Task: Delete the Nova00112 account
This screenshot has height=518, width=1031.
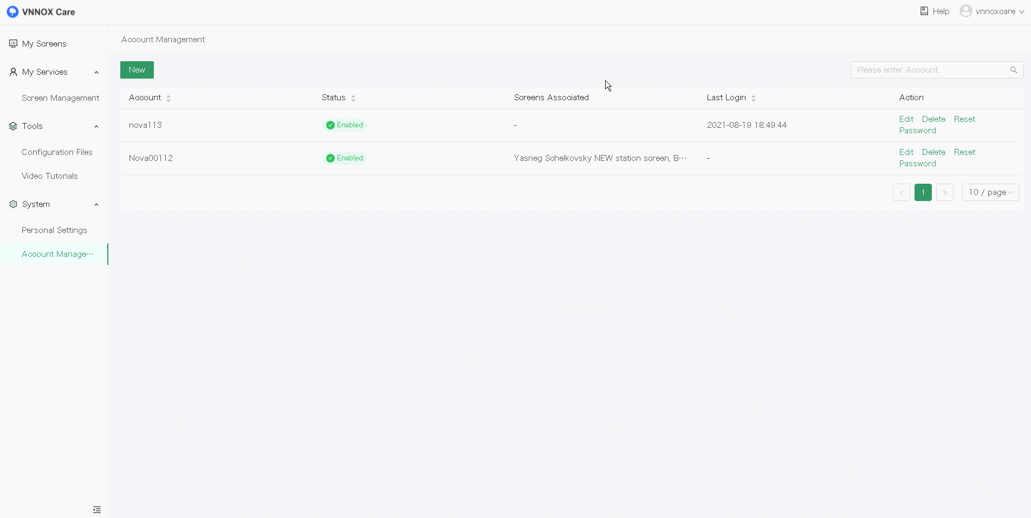Action: point(933,152)
